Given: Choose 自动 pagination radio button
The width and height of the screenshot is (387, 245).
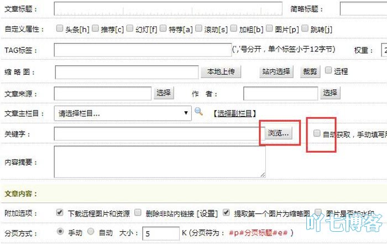Looking at the screenshot, I should pyautogui.click(x=92, y=232).
